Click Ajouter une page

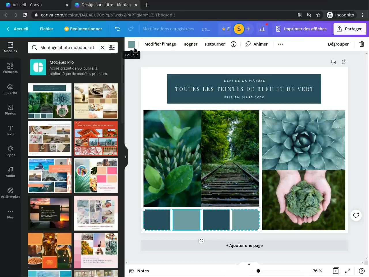tap(244, 246)
